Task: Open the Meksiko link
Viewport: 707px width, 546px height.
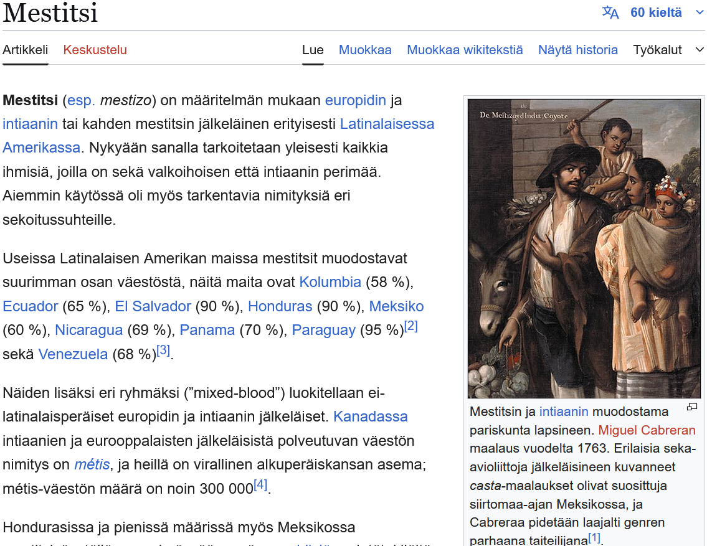Action: point(396,306)
